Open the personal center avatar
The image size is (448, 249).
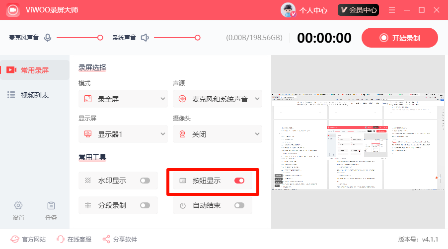tap(288, 10)
